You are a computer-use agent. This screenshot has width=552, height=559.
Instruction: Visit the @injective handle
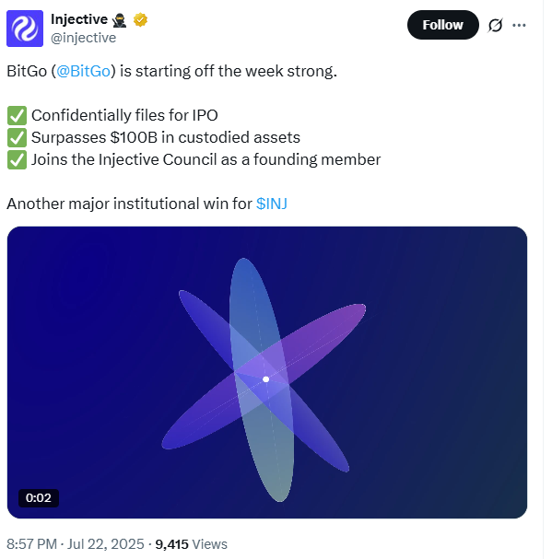(84, 38)
